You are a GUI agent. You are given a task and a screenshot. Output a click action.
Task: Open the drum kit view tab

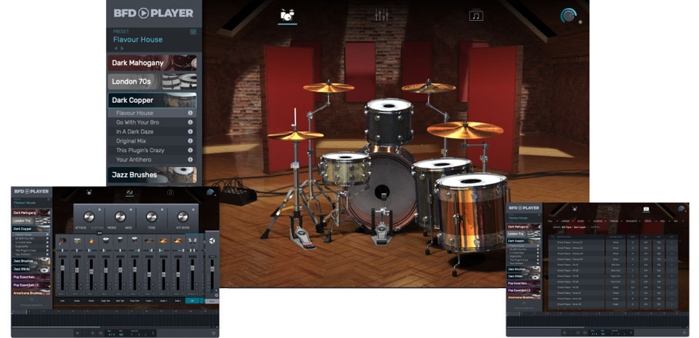288,15
